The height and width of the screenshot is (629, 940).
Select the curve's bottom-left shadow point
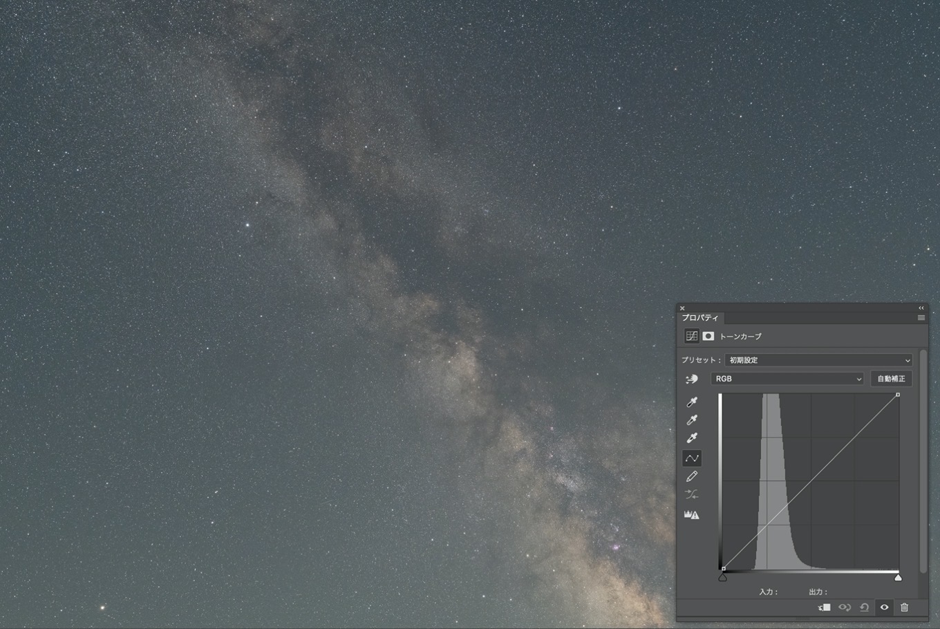coord(723,569)
